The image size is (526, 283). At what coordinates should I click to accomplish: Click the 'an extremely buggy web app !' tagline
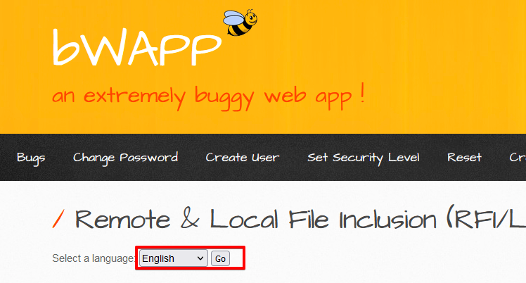point(208,97)
